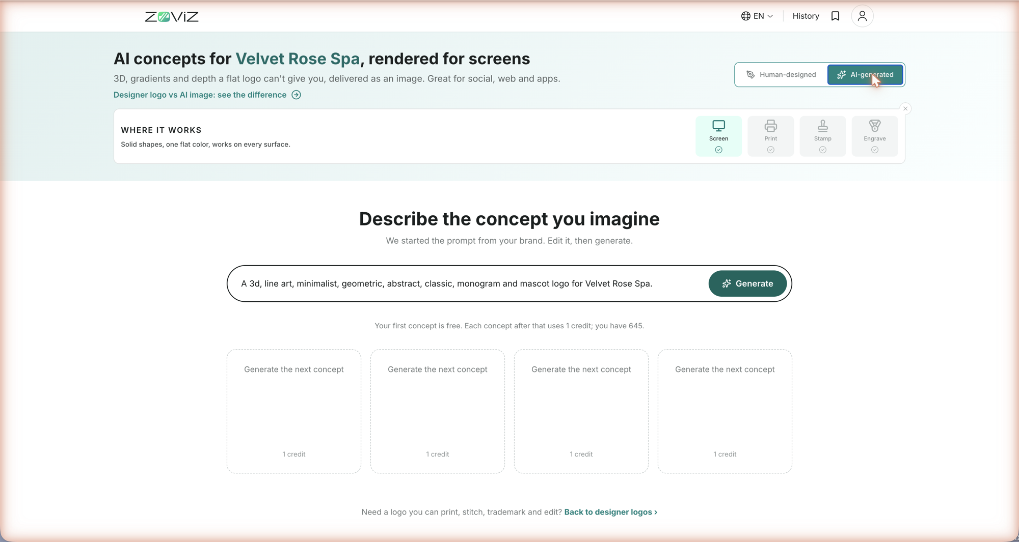Click the Generate button
Viewport: 1019px width, 542px height.
click(747, 283)
